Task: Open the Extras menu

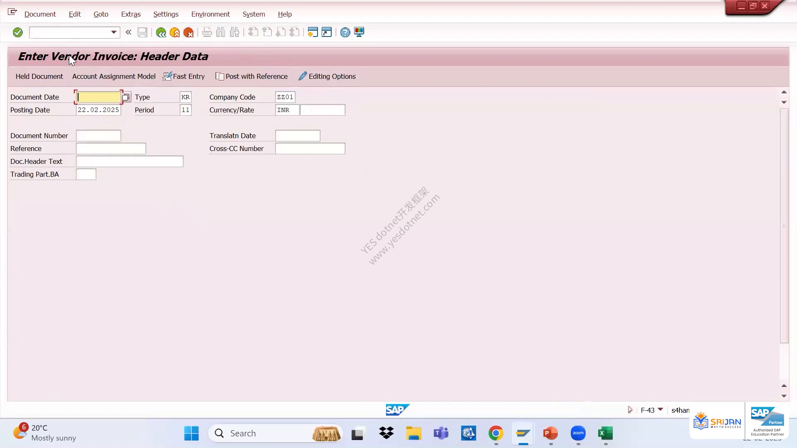Action: coord(131,14)
